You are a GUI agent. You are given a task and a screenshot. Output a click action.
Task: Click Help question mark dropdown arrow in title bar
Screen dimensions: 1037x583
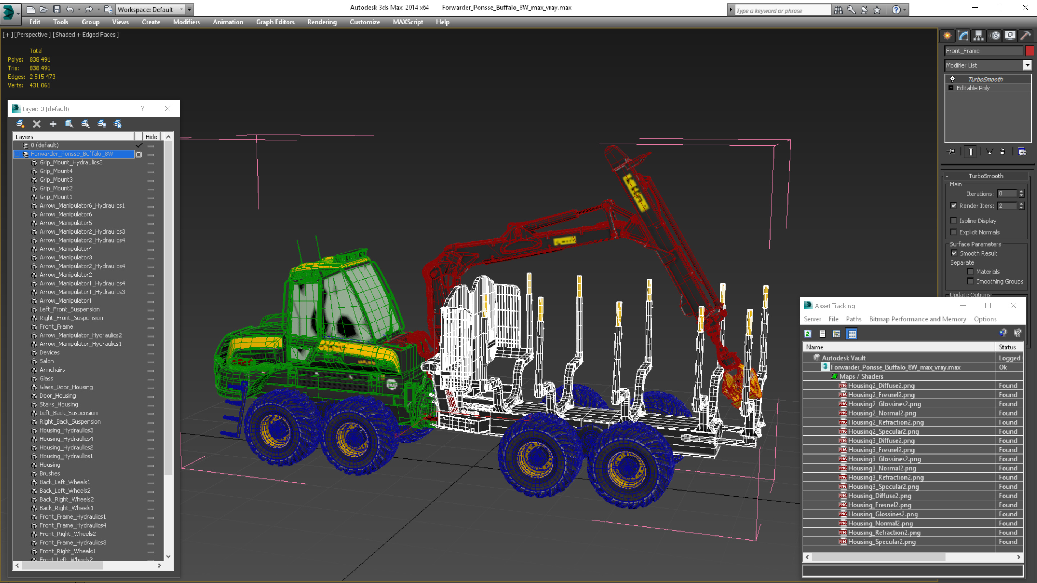[x=904, y=10]
